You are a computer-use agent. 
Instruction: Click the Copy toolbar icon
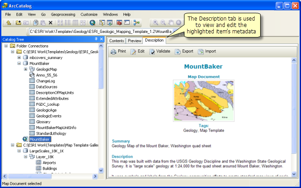(35, 23)
